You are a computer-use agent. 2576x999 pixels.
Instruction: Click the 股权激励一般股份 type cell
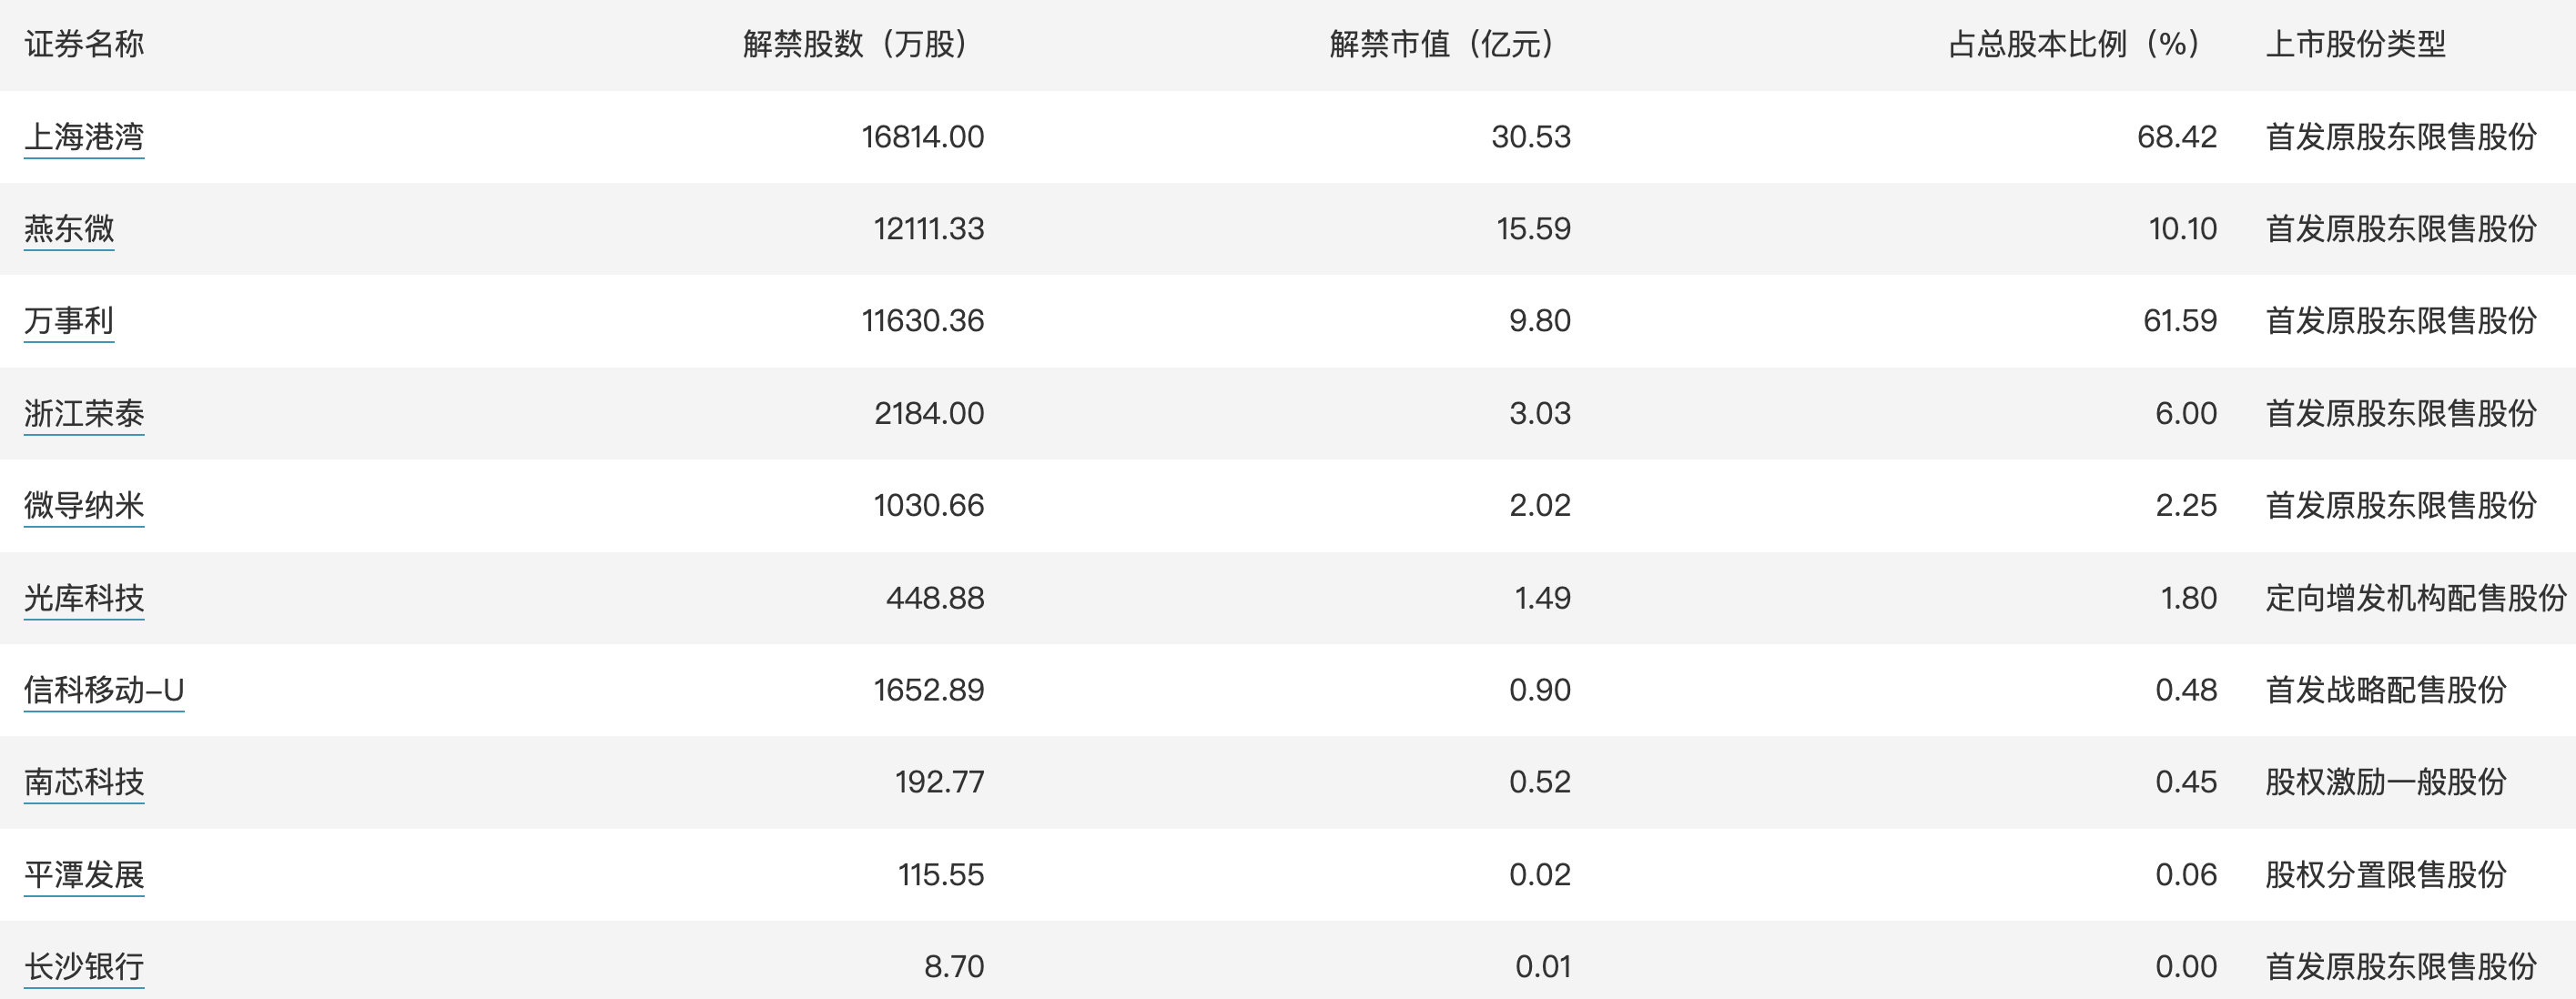coord(2386,782)
